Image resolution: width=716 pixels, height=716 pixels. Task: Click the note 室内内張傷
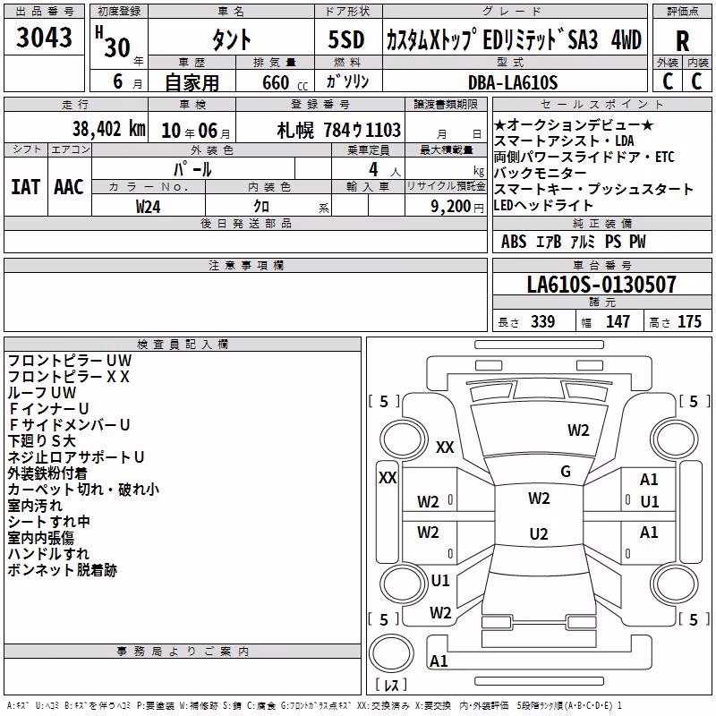pyautogui.click(x=40, y=538)
